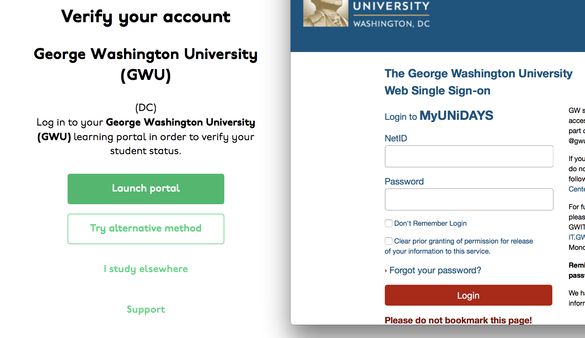Open the Support link
This screenshot has height=338, width=585.
pos(146,309)
